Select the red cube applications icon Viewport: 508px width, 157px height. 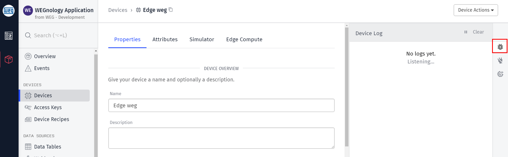coord(9,59)
